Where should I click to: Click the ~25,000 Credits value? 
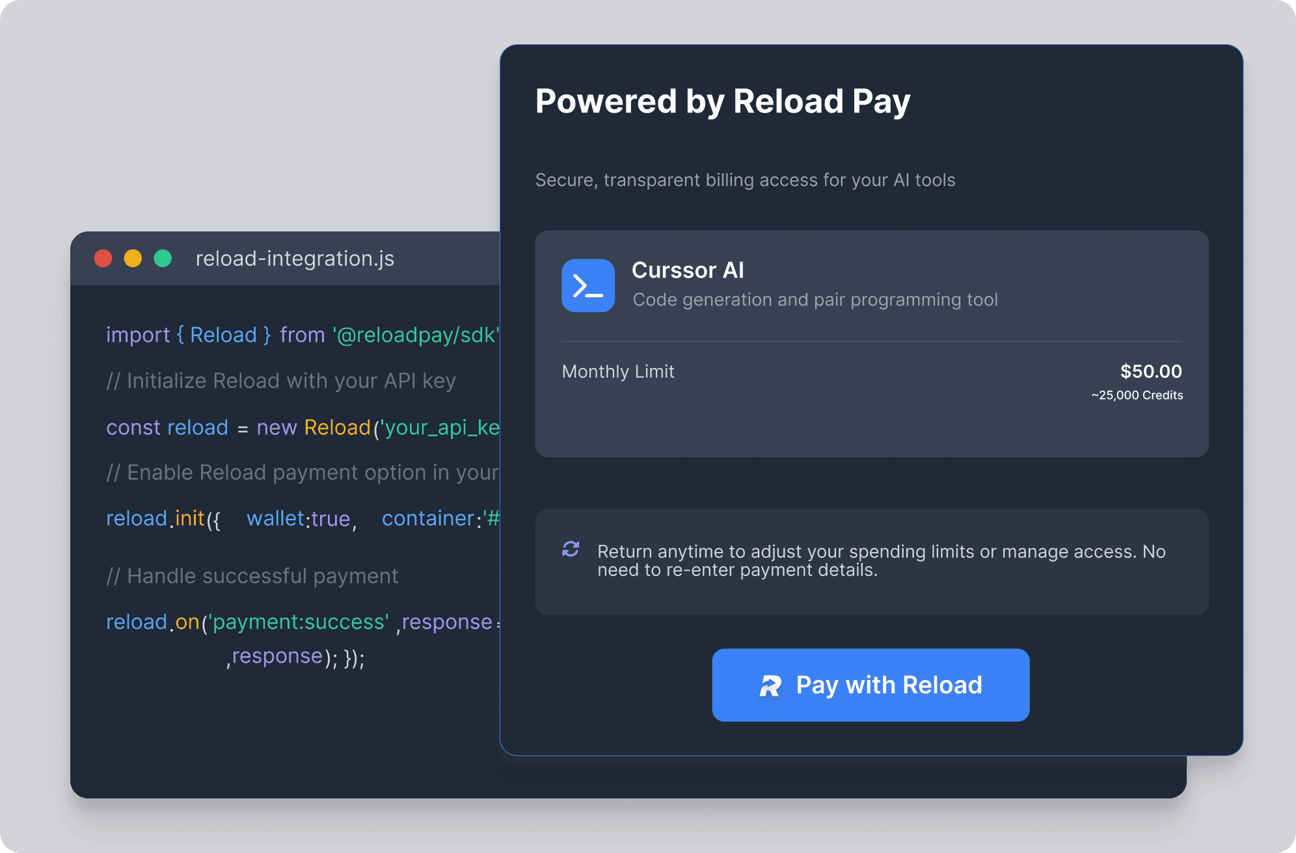(1137, 395)
